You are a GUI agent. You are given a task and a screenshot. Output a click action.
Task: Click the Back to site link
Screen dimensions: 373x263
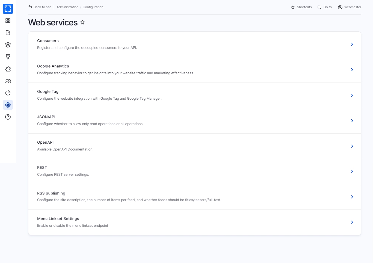(40, 7)
